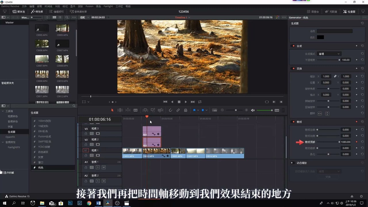Image resolution: width=368 pixels, height=207 pixels.
Task: Open the 媒体池 panel button
Action: coord(19,11)
